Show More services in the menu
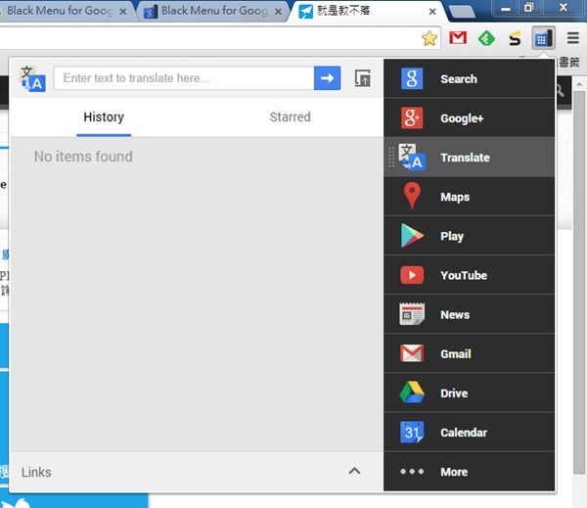Screen dimensions: 587x508 pyautogui.click(x=469, y=472)
